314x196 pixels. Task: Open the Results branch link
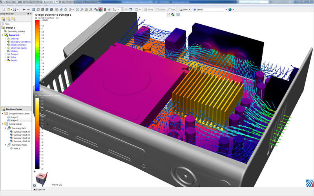14,60
